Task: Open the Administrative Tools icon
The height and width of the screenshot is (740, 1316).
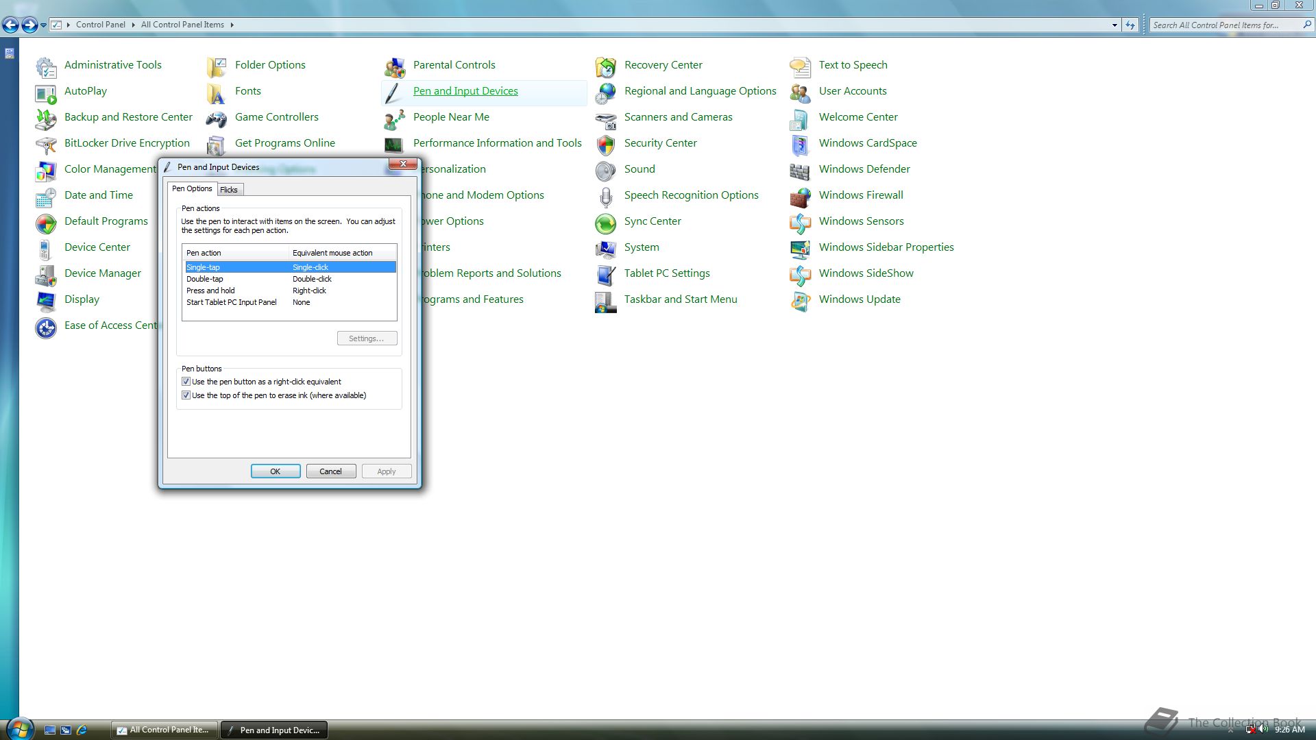Action: (x=46, y=66)
